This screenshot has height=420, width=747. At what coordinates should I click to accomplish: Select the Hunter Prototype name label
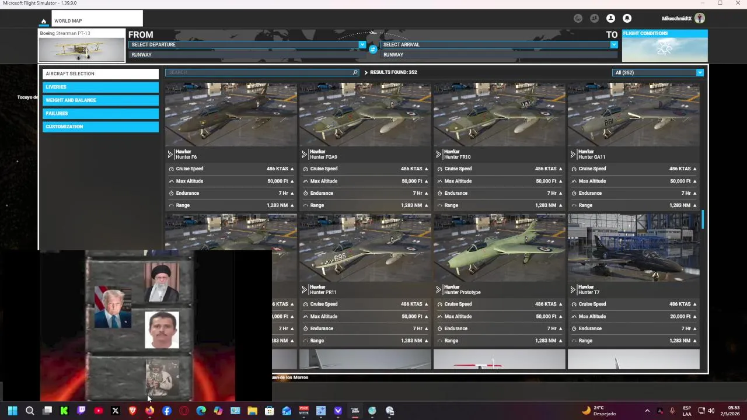[462, 292]
